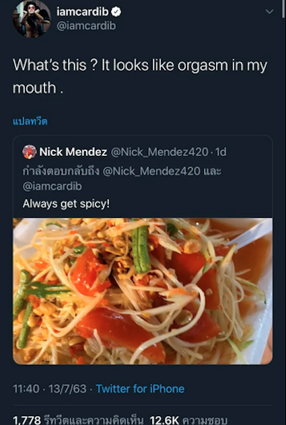Open the quoted tweet text Always get spicy!
Screen dimensions: 286x425
[x=66, y=204]
